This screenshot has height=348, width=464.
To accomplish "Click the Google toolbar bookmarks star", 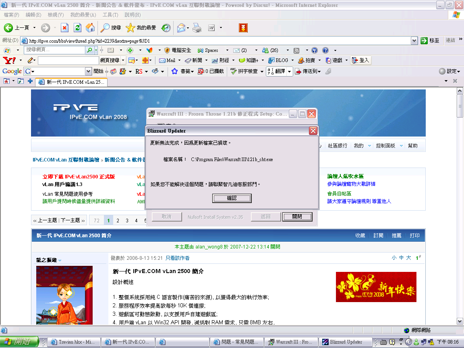I will [174, 71].
